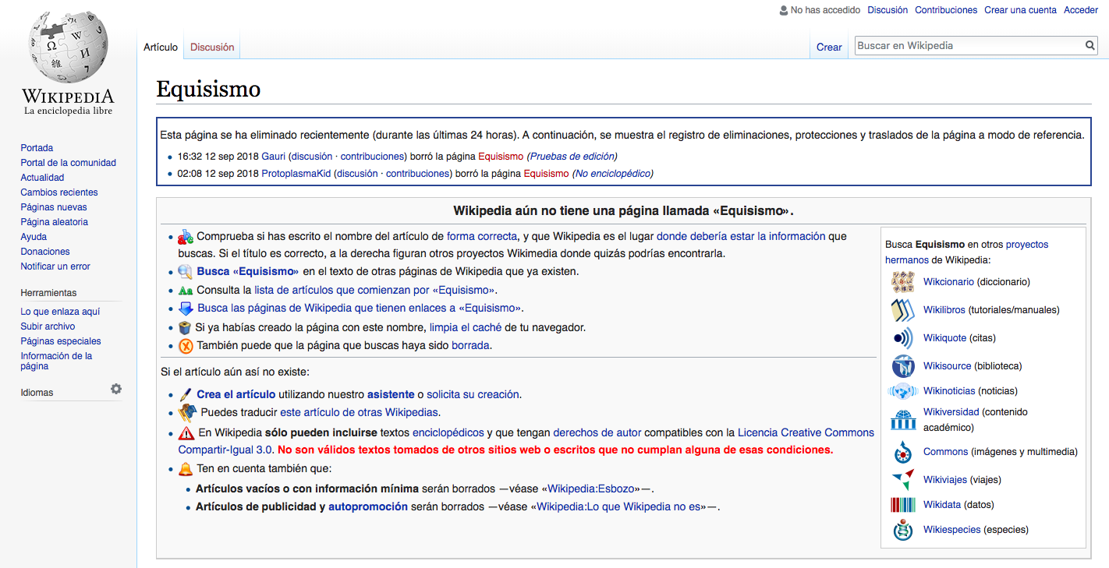Click the Wikilibros books icon

tap(903, 310)
